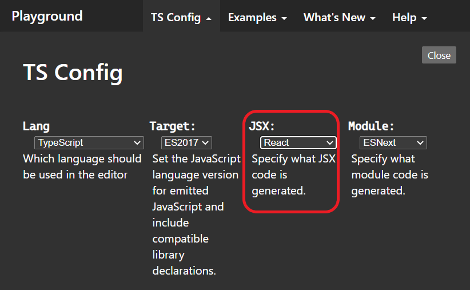
Task: Open the Help menu
Action: click(409, 17)
